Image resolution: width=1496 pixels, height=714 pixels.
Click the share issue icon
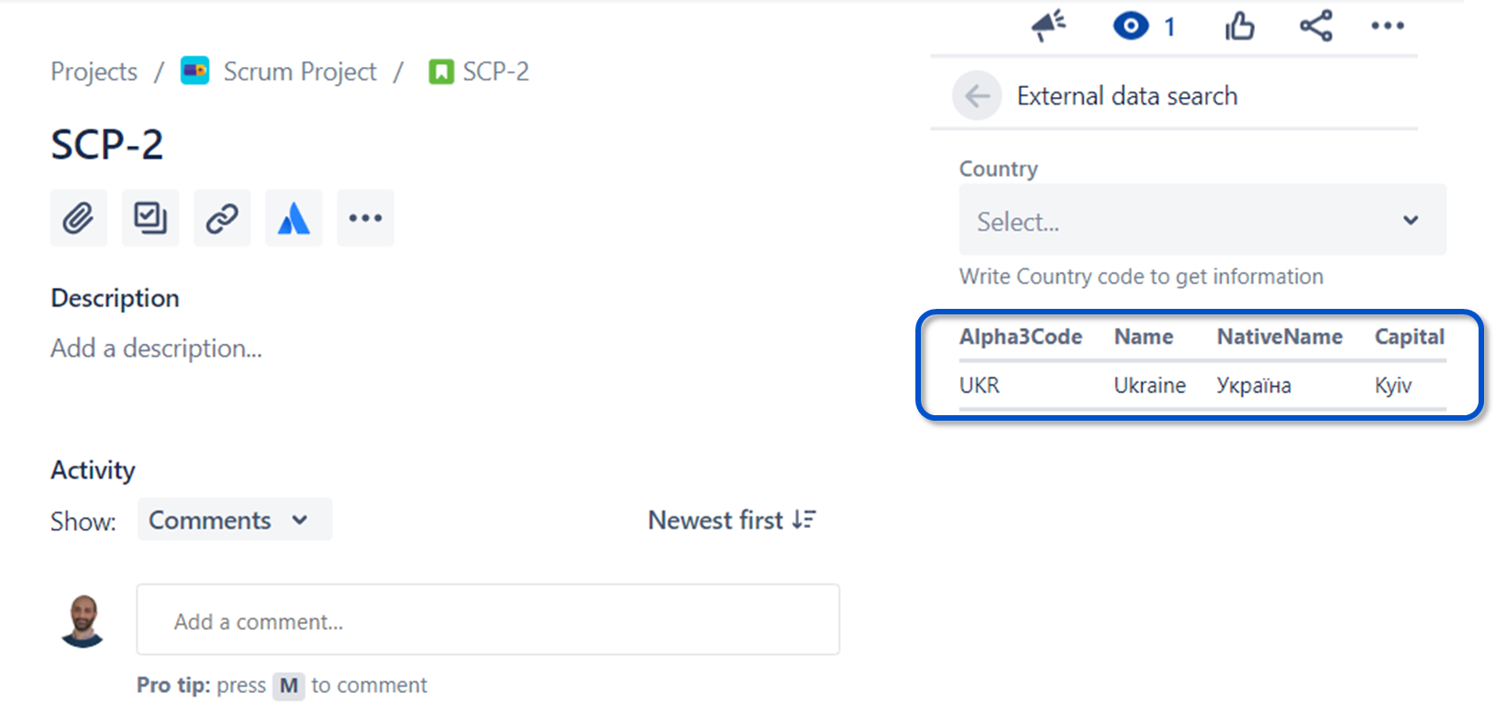click(x=1316, y=26)
